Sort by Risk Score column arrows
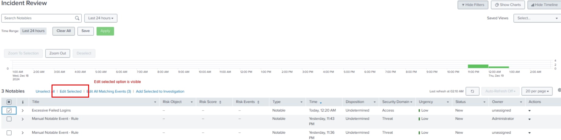 [220, 102]
